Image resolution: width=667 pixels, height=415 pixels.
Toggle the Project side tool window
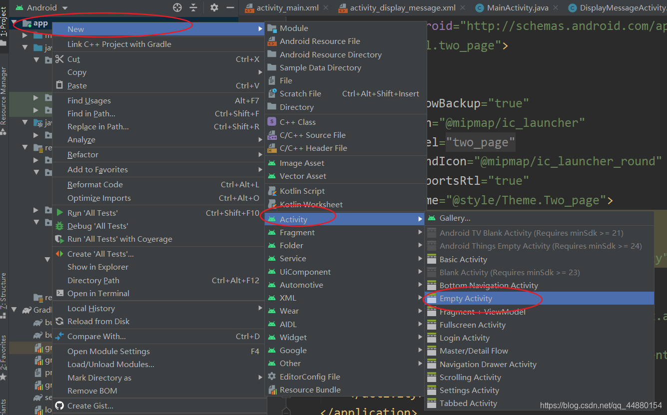point(3,26)
